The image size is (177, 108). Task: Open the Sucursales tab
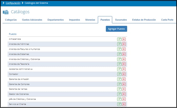121,20
